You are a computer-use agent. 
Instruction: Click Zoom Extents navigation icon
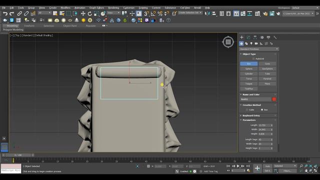(x=310, y=166)
